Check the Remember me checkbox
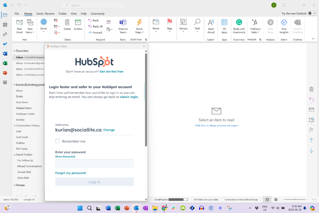Viewport: 319px width, 213px height. point(57,141)
